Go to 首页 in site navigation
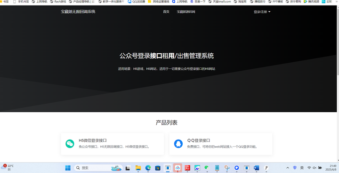339x173 pixels. [166, 12]
